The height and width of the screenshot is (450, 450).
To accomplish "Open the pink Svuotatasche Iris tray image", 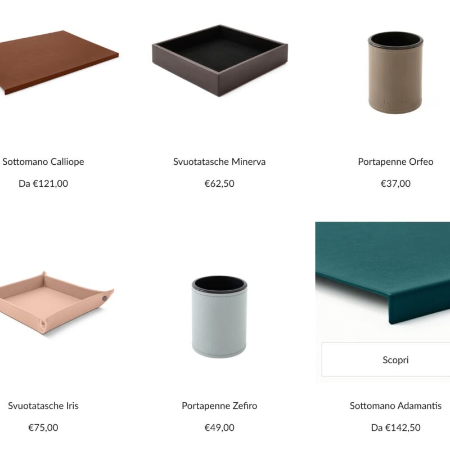I will point(56,303).
